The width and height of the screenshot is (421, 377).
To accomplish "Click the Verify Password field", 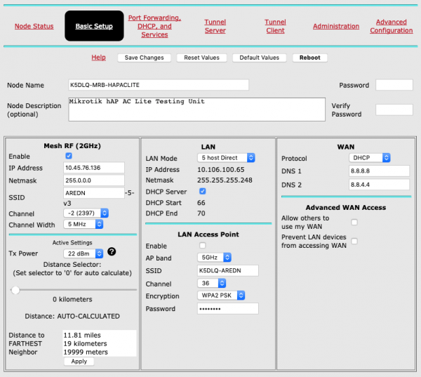I will click(x=394, y=110).
